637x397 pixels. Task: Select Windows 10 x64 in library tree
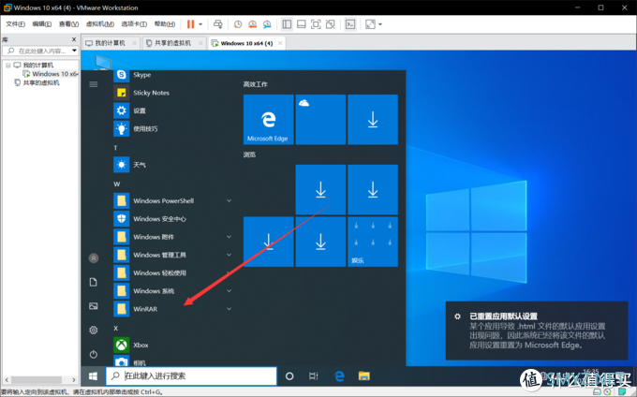(51, 74)
